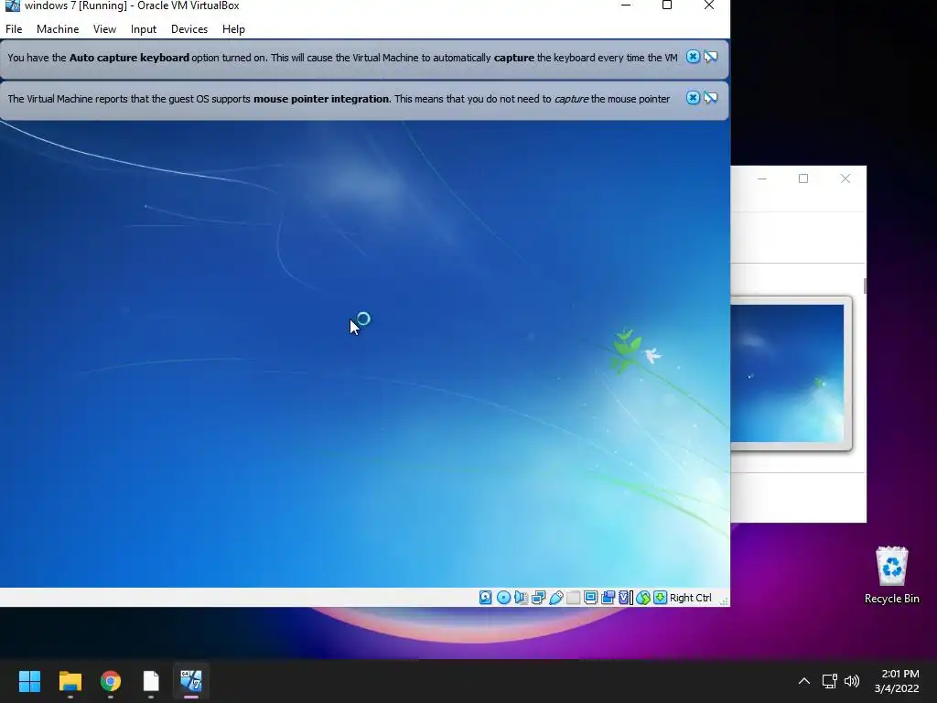Open the display settings status icon

click(x=590, y=597)
